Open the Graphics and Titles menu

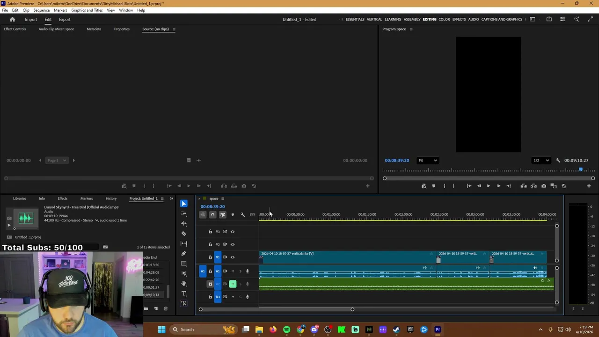click(x=87, y=10)
